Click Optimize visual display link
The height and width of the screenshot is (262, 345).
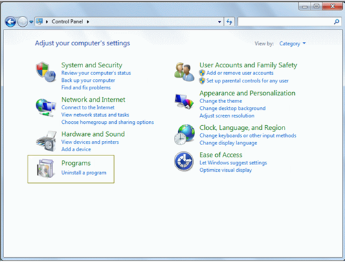(225, 170)
